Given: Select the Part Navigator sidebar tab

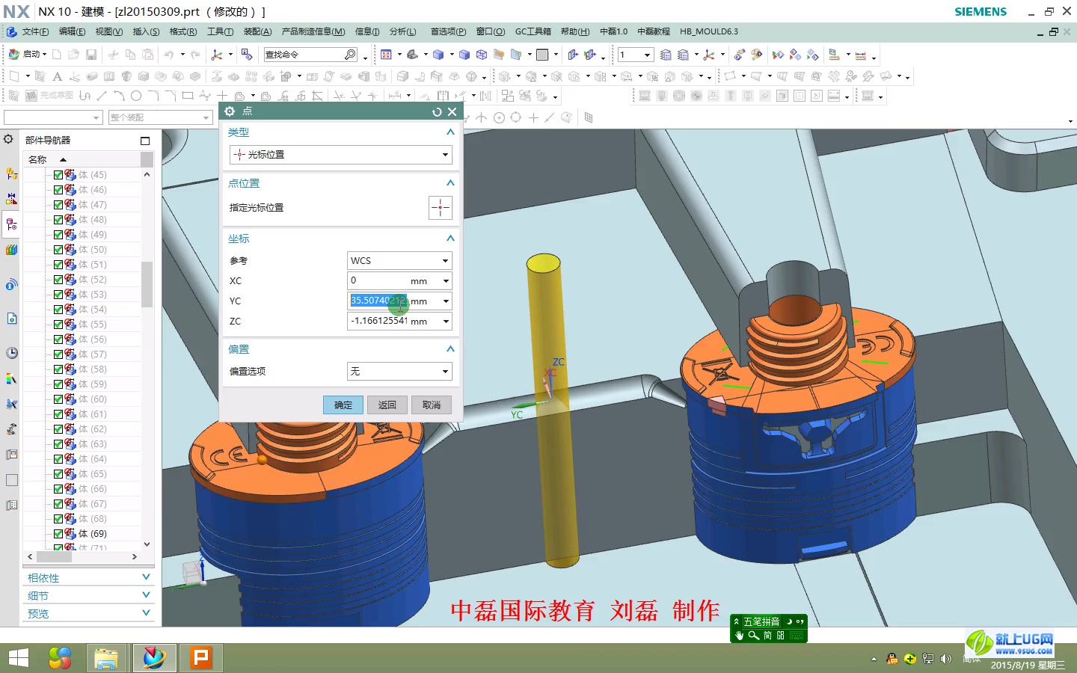Looking at the screenshot, I should click(11, 224).
